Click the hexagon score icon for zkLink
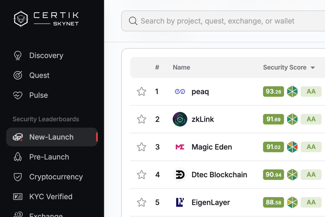325x217 pixels. (292, 119)
